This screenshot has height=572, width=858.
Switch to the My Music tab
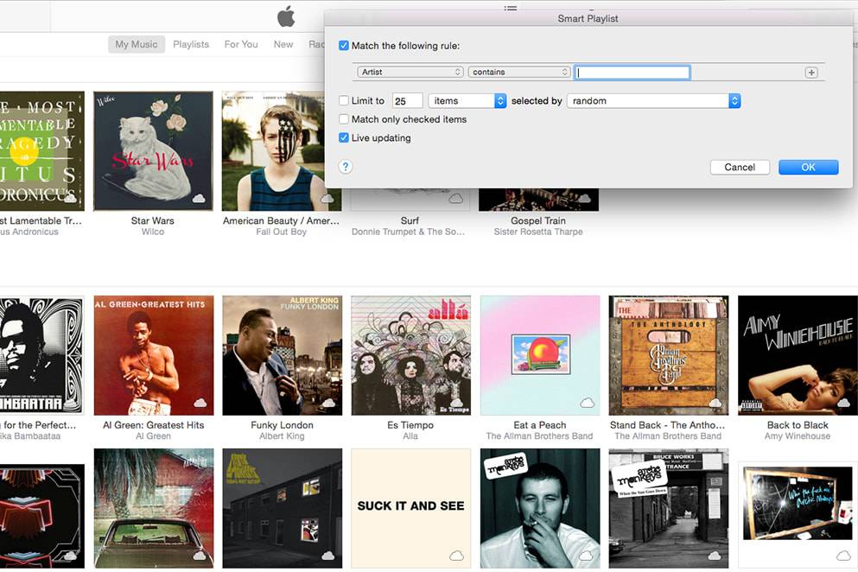coord(137,44)
